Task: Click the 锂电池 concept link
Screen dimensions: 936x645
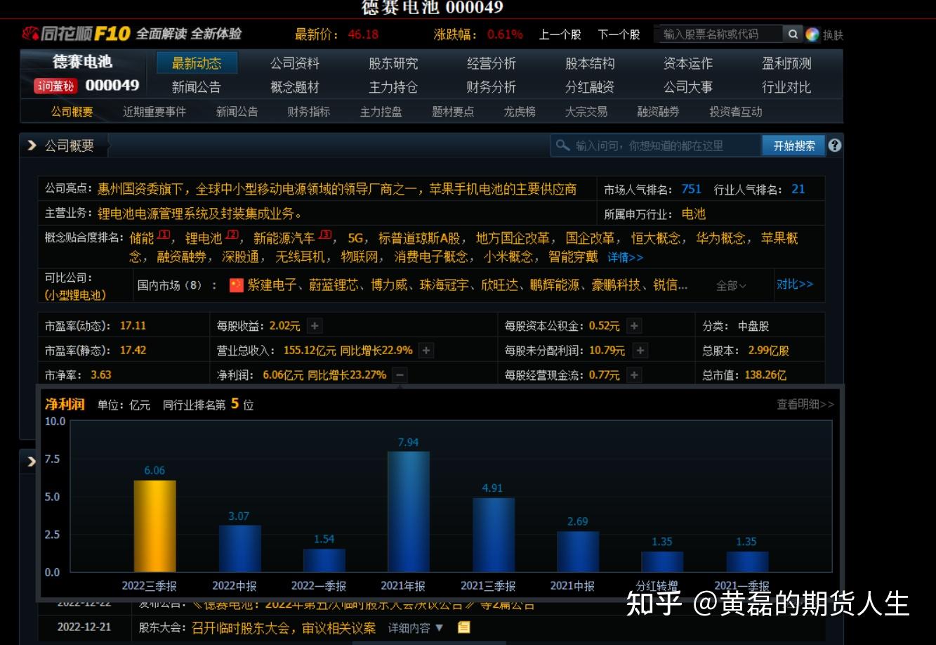Action: (203, 238)
